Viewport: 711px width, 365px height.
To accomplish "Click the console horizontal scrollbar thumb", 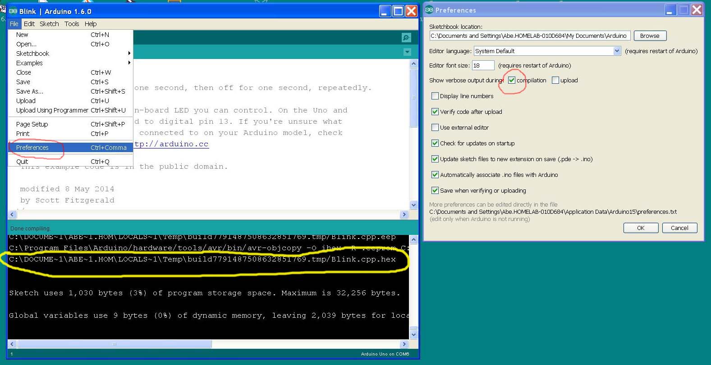I will [114, 344].
